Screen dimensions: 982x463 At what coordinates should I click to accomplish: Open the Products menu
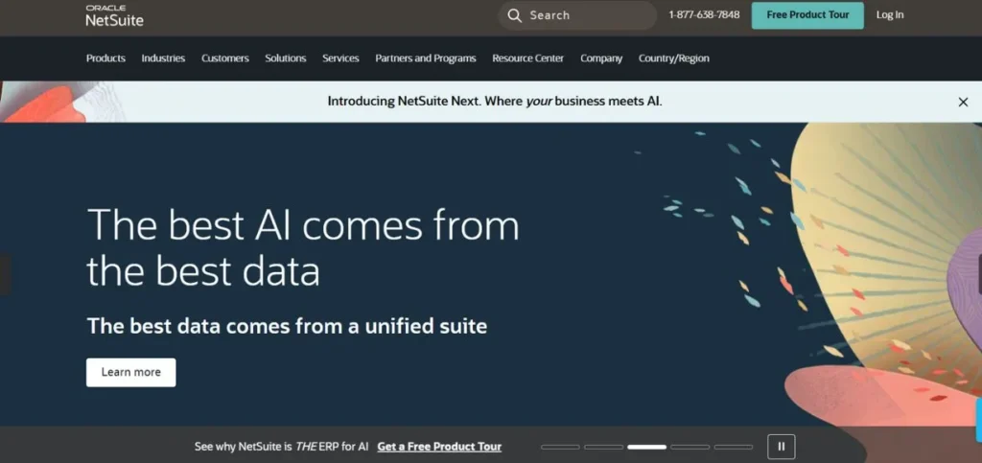click(105, 58)
